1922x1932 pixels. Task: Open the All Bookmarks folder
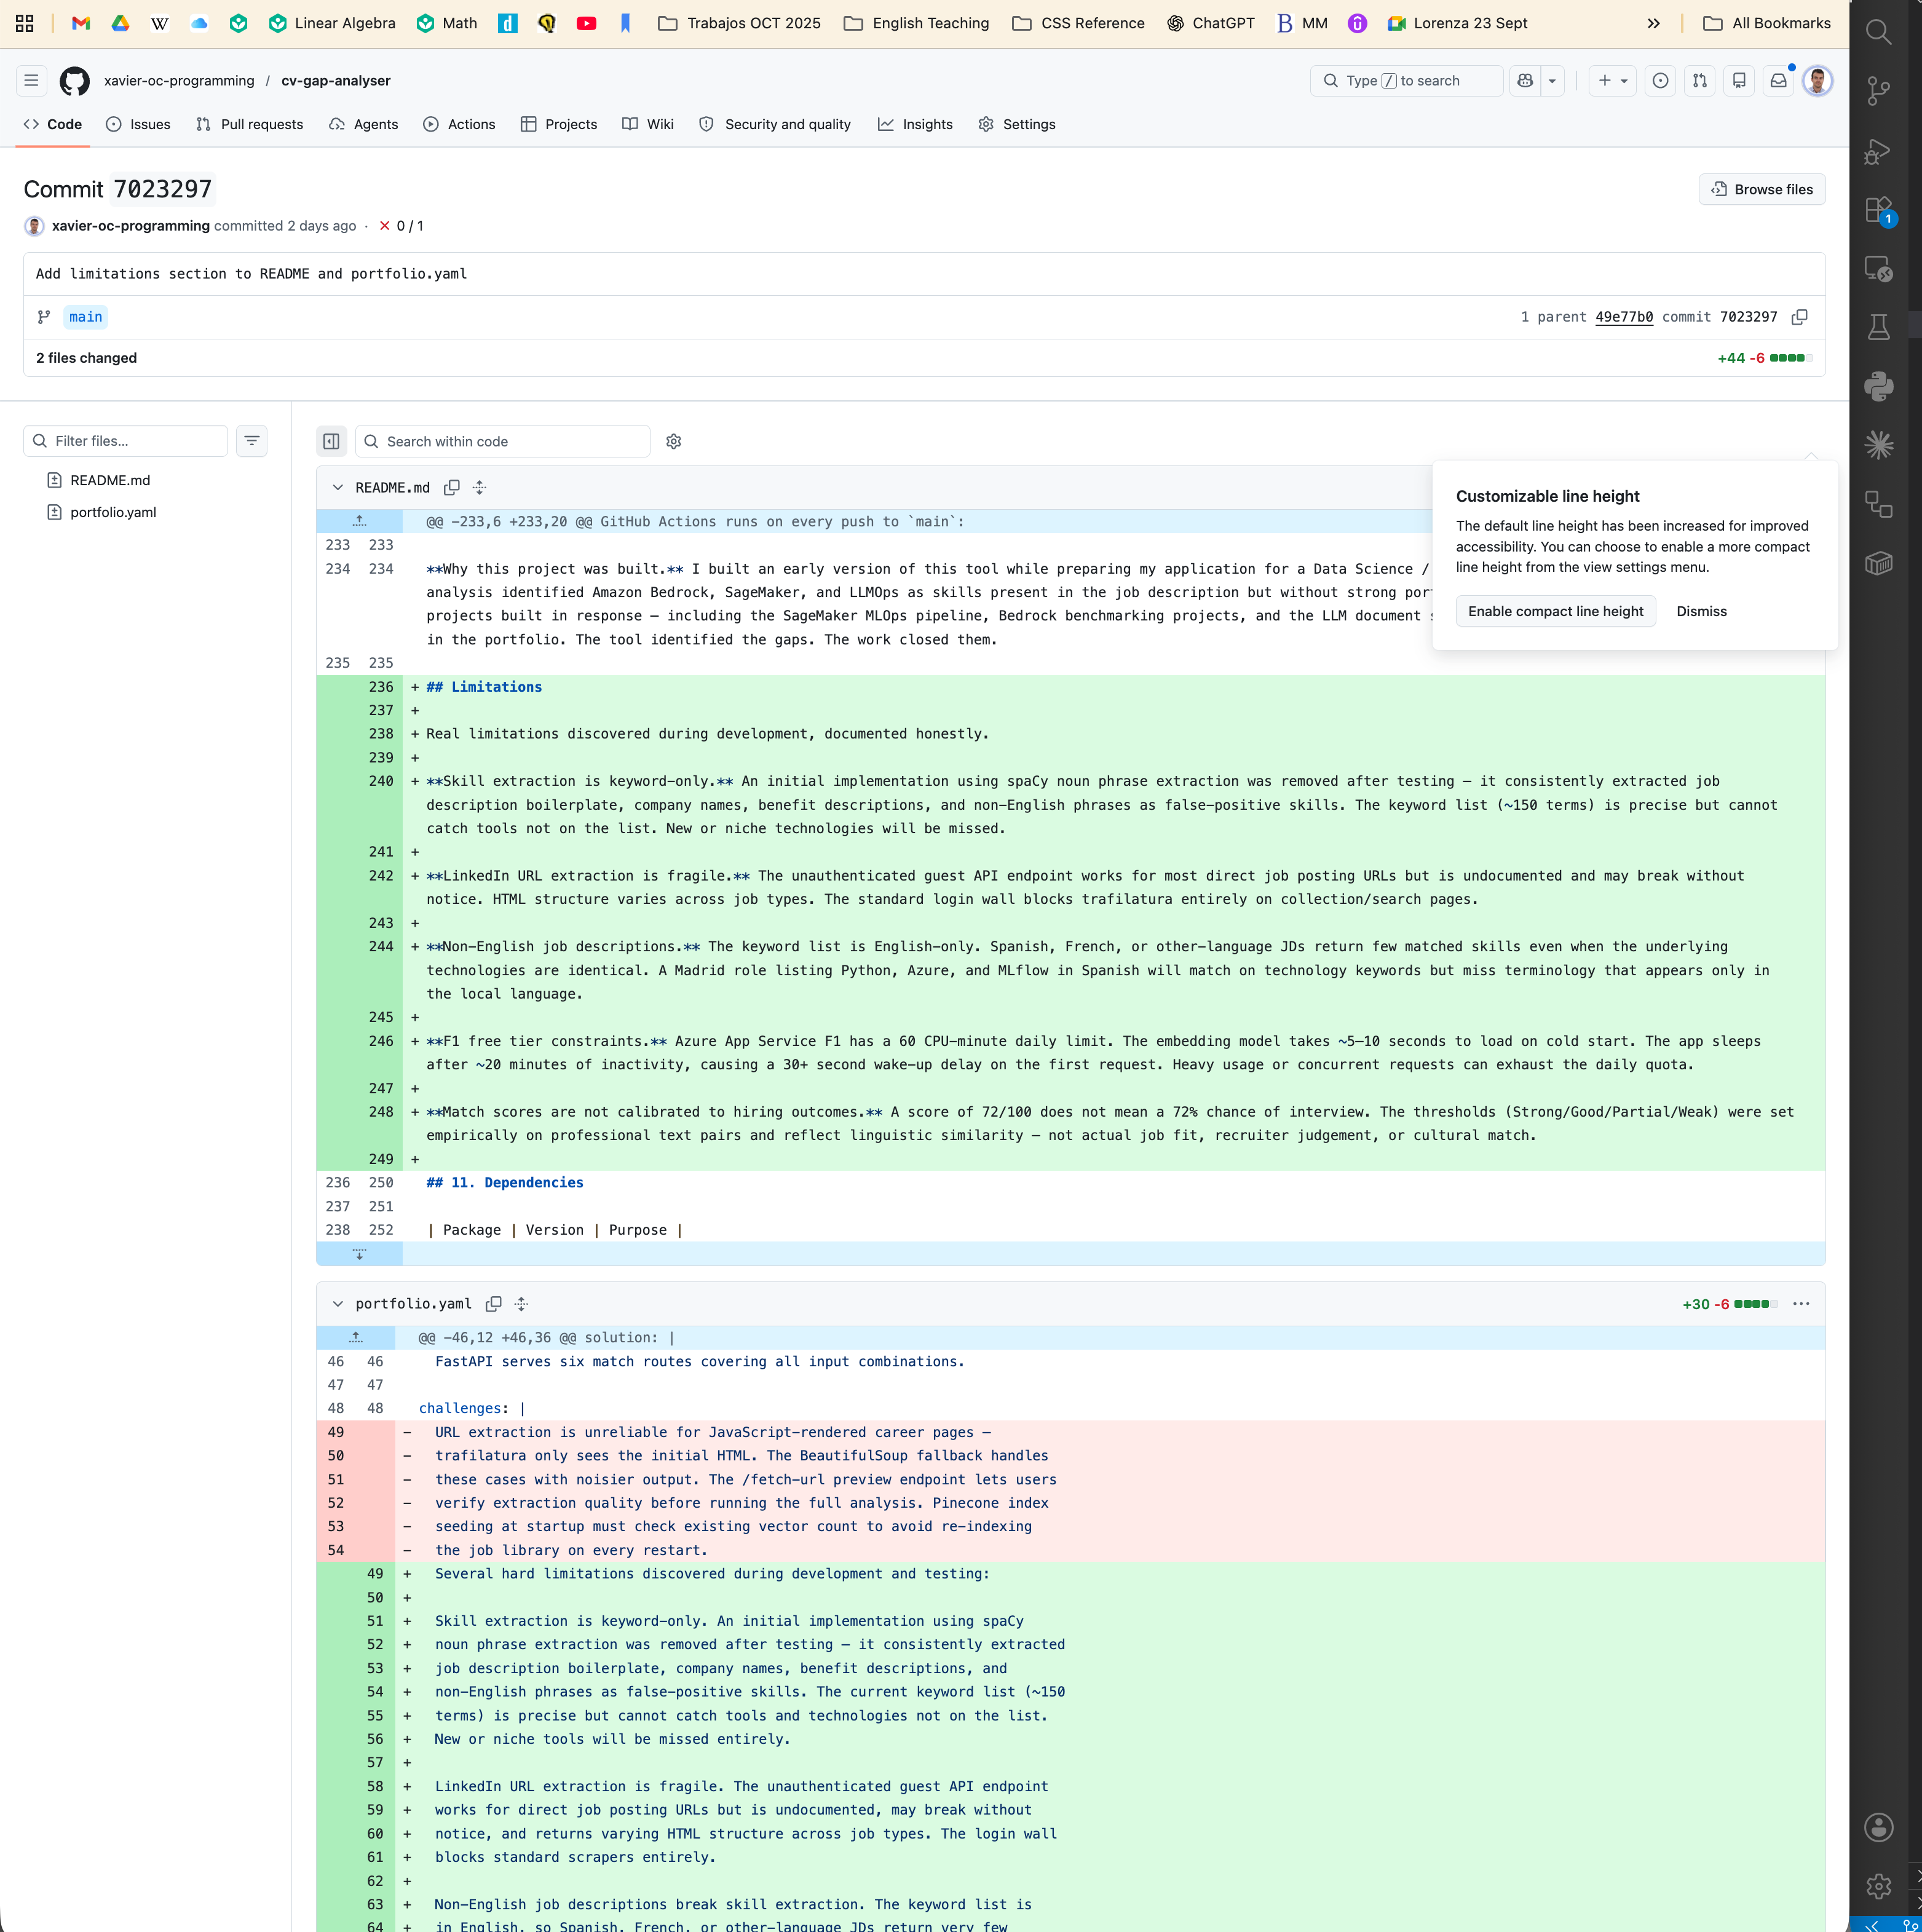coord(1767,23)
